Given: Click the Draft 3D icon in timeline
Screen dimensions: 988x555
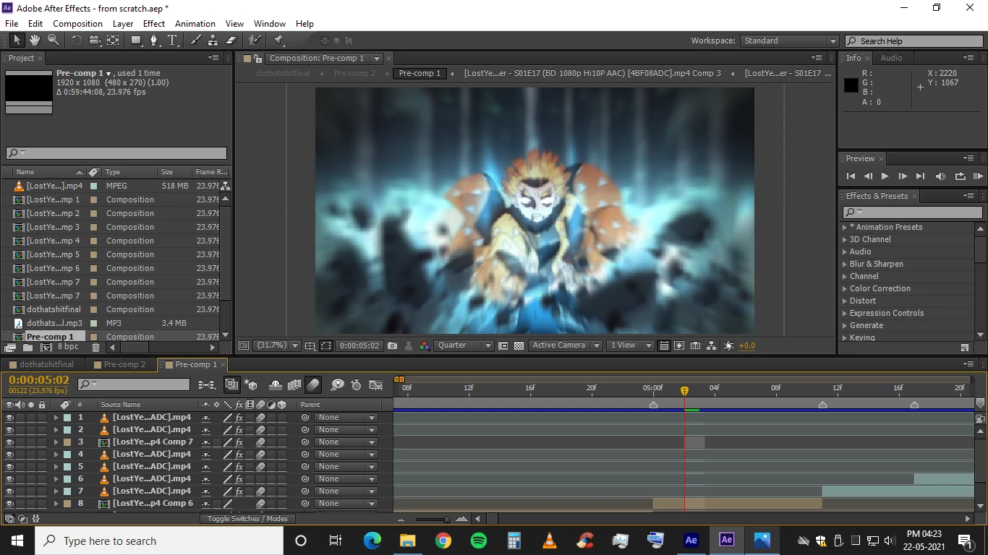Looking at the screenshot, I should pyautogui.click(x=251, y=385).
